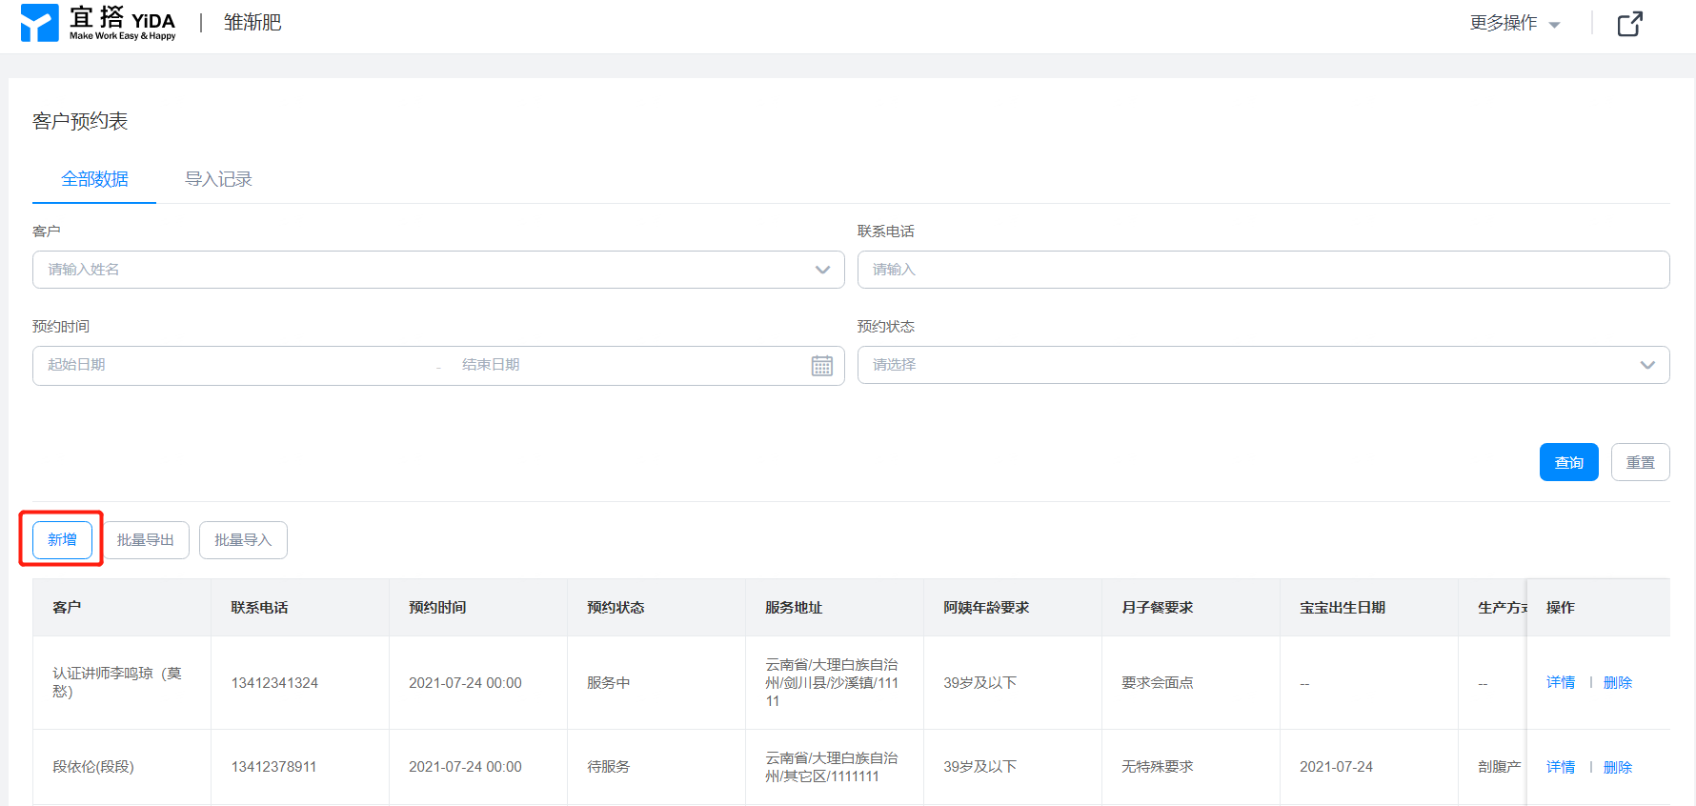Screen dimensions: 1696x806
Task: Click the 重置 reset button
Action: point(1641,462)
